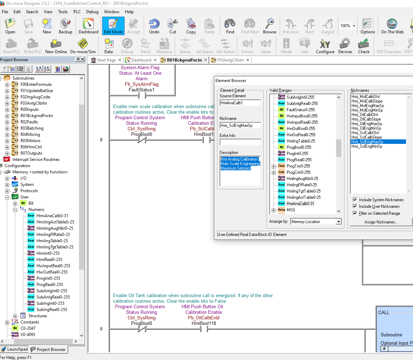Expand ProgTmr0-255 in Valid Ranges
The image size is (413, 360).
point(273,166)
